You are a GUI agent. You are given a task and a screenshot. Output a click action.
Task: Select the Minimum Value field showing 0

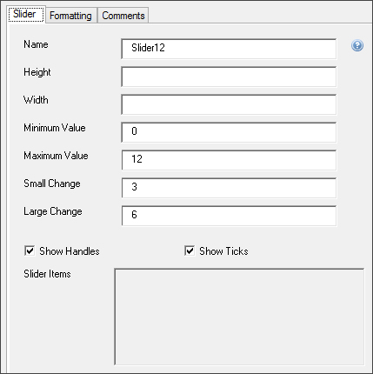(229, 132)
